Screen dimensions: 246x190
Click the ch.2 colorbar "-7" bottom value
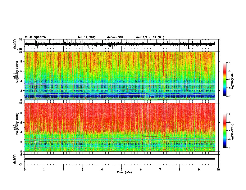pyautogui.click(x=229, y=148)
